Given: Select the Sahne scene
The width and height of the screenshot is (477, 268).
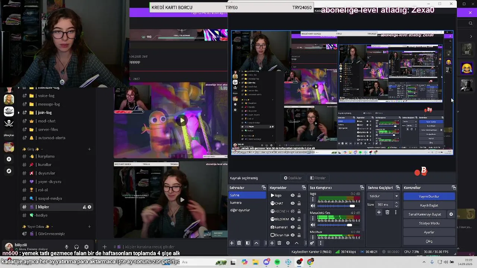Looking at the screenshot, I should 247,195.
